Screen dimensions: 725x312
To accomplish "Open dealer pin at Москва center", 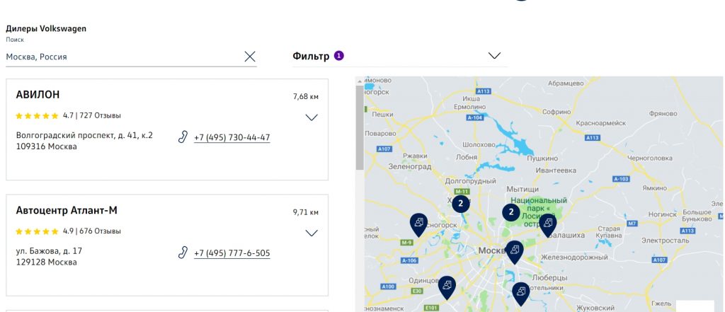I will coord(515,252).
